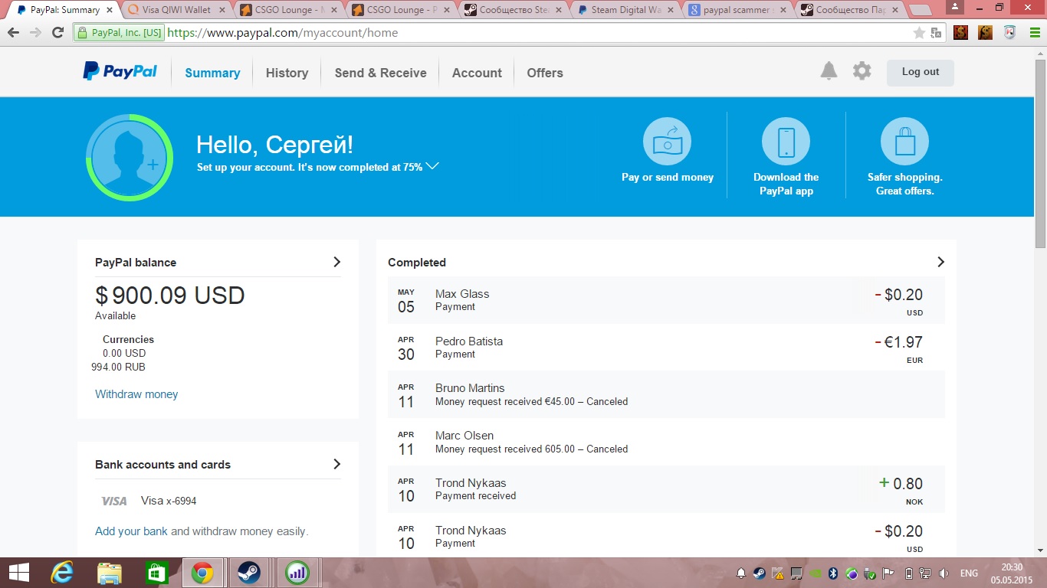Click the $900.09 USD balance amount
Viewport: 1047px width, 588px height.
pos(170,296)
